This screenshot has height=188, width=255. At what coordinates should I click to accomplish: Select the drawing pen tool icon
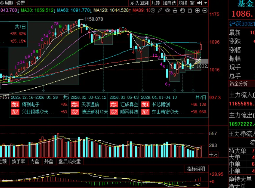point(160,11)
